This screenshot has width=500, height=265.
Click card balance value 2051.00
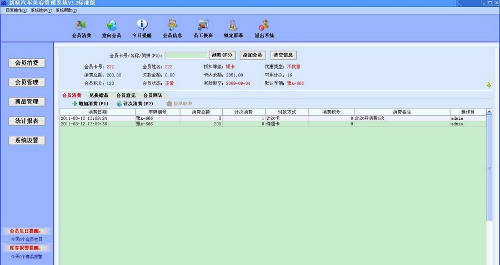coord(234,75)
